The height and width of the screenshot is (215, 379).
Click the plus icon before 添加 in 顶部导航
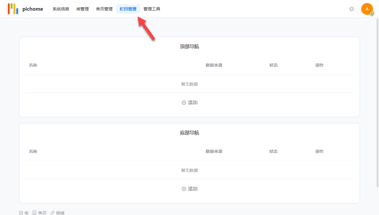[x=184, y=102]
